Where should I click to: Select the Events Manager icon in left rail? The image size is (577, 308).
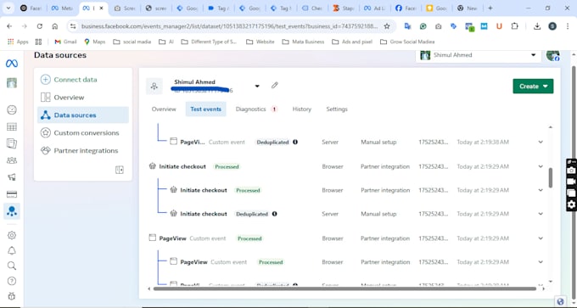click(12, 211)
